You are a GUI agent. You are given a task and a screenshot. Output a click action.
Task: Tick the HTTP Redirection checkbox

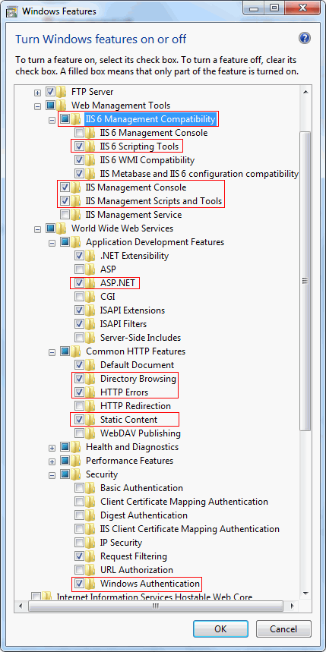pyautogui.click(x=79, y=406)
